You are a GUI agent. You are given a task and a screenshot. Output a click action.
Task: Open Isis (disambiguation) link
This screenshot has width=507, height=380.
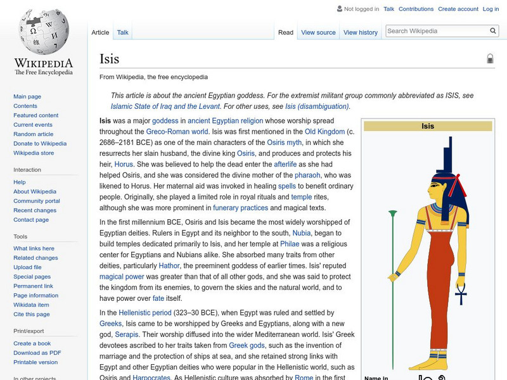(318, 106)
